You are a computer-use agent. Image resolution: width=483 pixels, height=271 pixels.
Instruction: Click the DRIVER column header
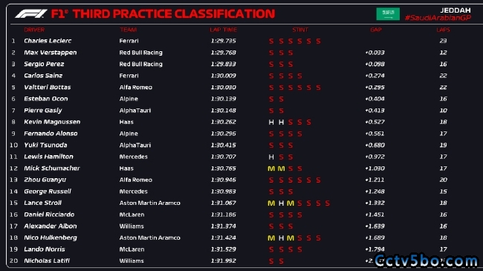coord(34,30)
